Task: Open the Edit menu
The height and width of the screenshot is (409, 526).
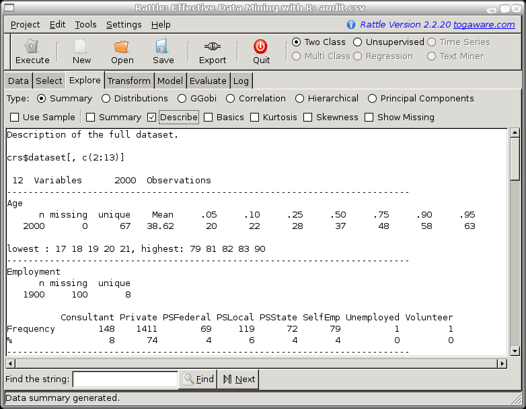Action: point(57,24)
